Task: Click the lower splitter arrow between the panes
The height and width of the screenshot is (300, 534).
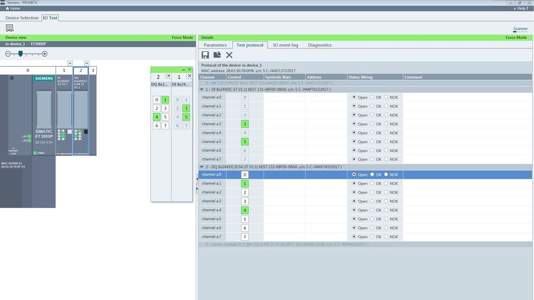Action: (x=197, y=189)
